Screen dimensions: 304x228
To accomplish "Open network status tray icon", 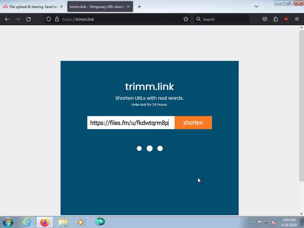I will 267,222.
